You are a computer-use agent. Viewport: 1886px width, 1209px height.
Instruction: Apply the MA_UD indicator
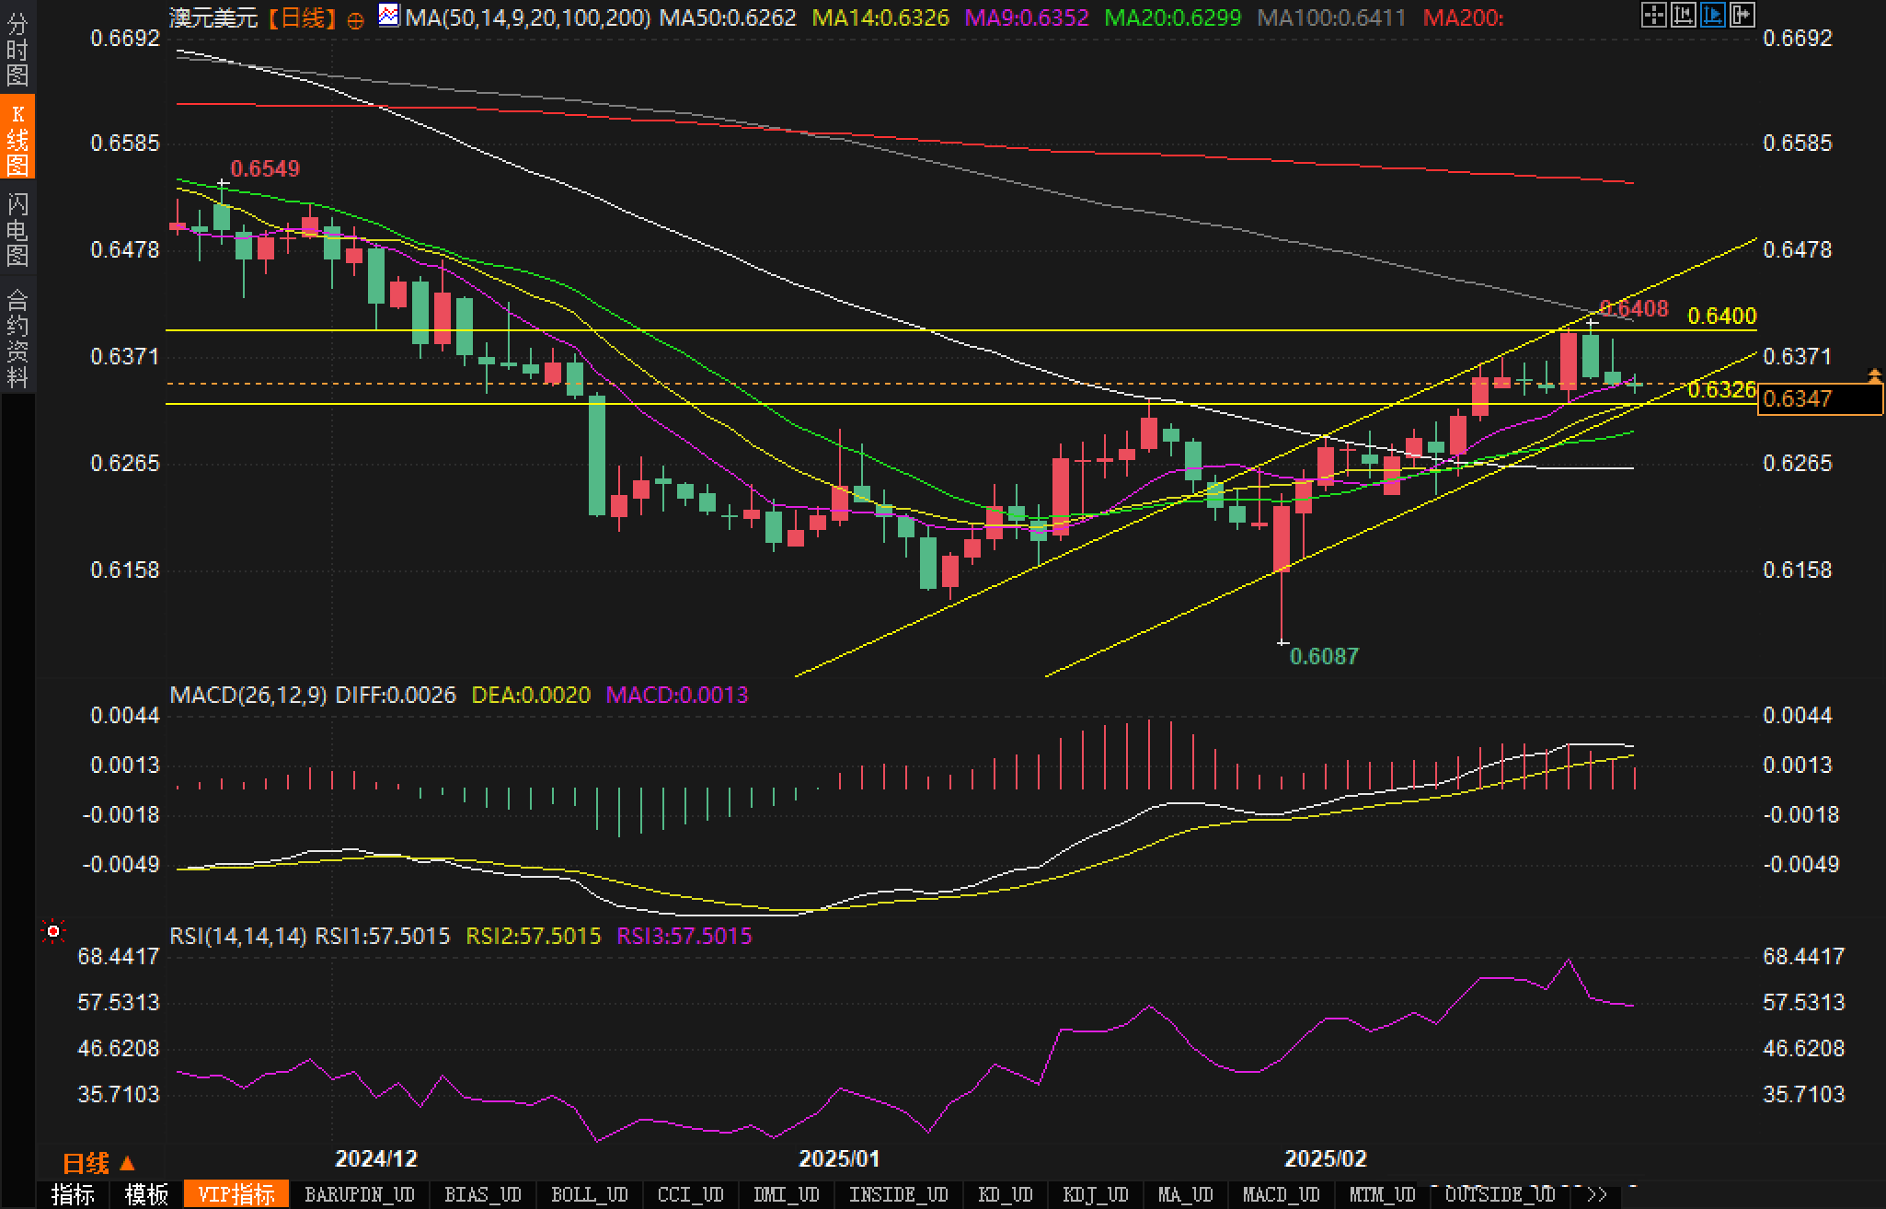[x=1185, y=1195]
